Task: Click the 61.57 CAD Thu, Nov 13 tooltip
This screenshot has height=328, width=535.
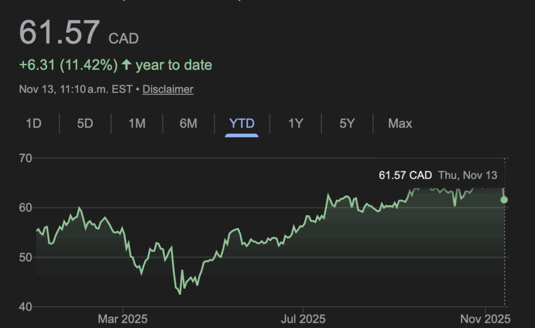Action: tap(438, 175)
